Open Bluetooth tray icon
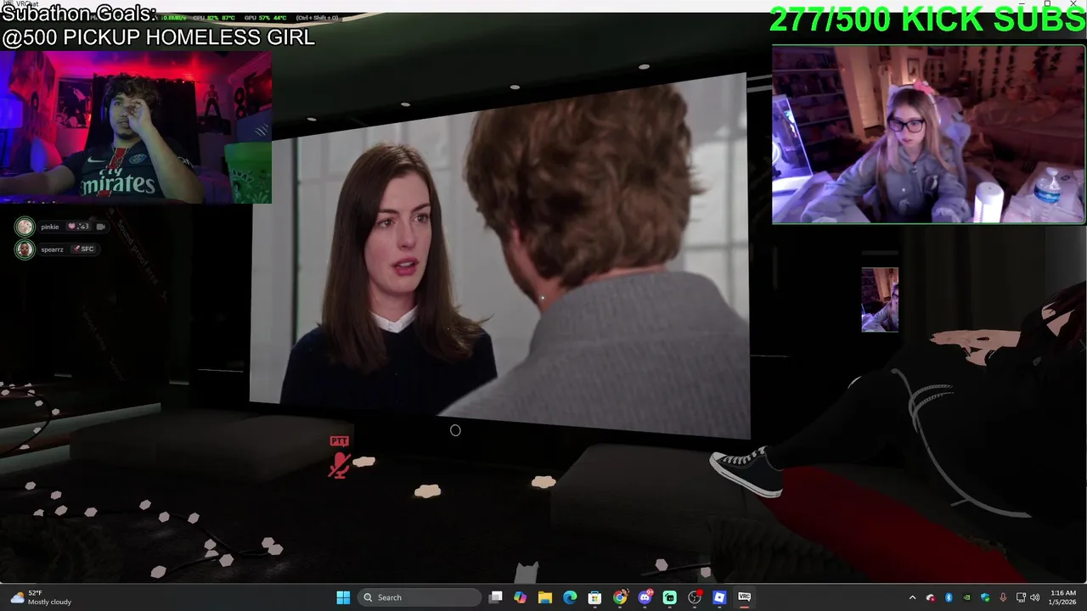 click(949, 597)
